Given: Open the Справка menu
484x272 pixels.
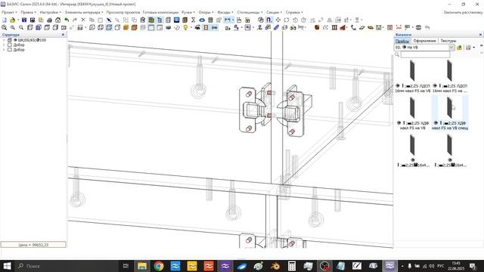Looking at the screenshot, I should [294, 12].
